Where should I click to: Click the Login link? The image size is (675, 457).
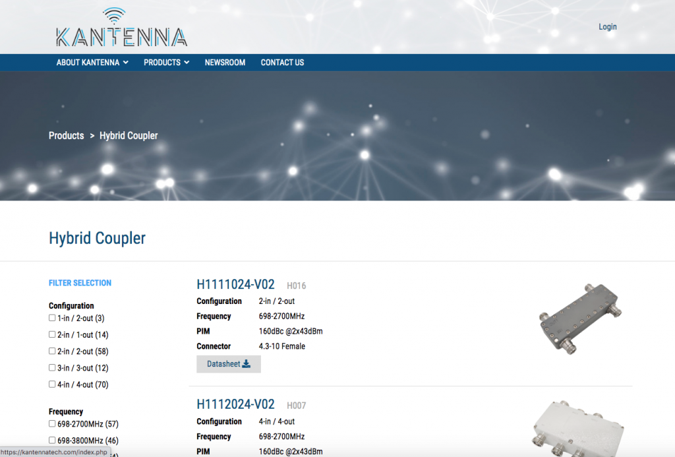(607, 27)
